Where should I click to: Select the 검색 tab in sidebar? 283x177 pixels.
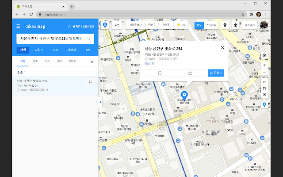[23, 50]
